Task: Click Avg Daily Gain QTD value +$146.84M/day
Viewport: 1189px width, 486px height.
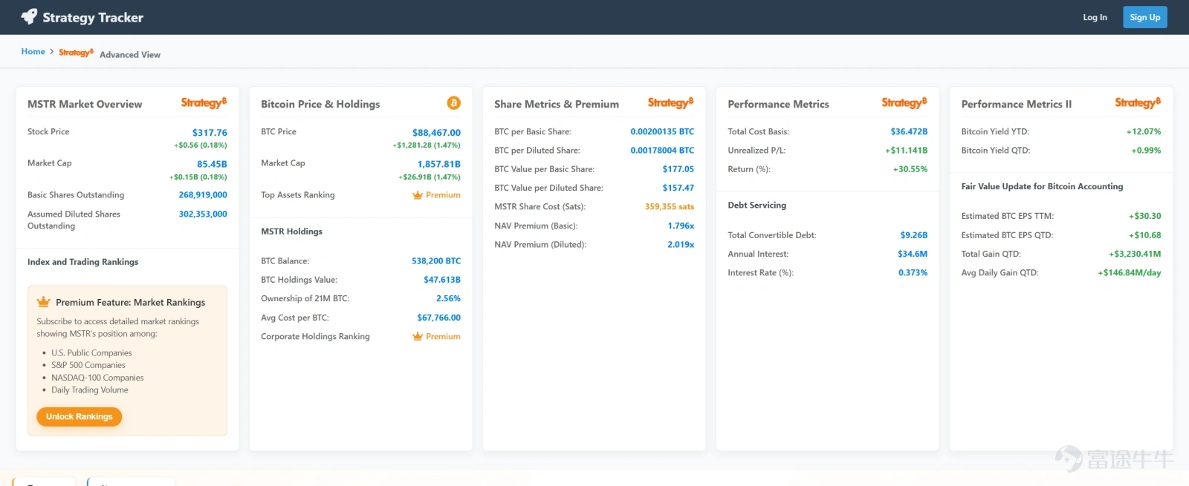Action: [x=1130, y=272]
